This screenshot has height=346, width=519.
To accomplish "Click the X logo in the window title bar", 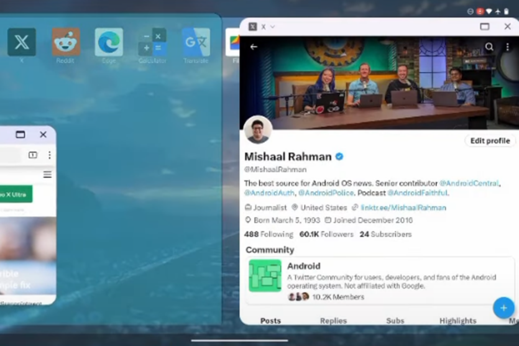I will point(253,27).
